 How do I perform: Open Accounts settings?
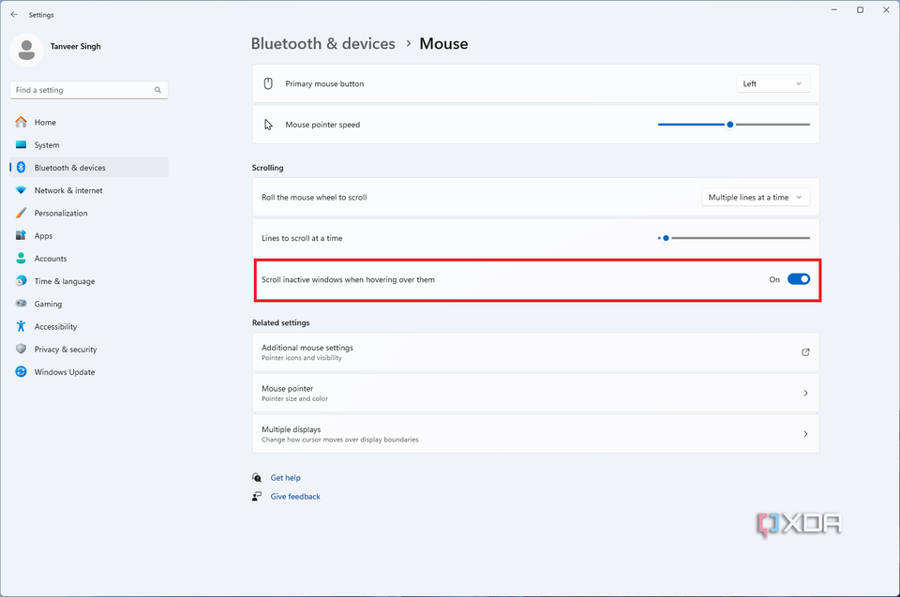(52, 258)
